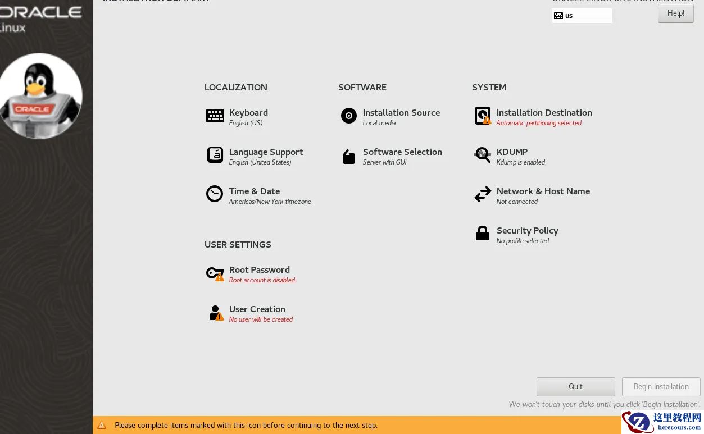Viewport: 704px width, 434px height.
Task: Open the User Creation label
Action: (257, 309)
